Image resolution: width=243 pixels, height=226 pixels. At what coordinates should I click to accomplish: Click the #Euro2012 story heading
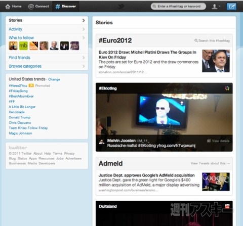click(x=115, y=40)
